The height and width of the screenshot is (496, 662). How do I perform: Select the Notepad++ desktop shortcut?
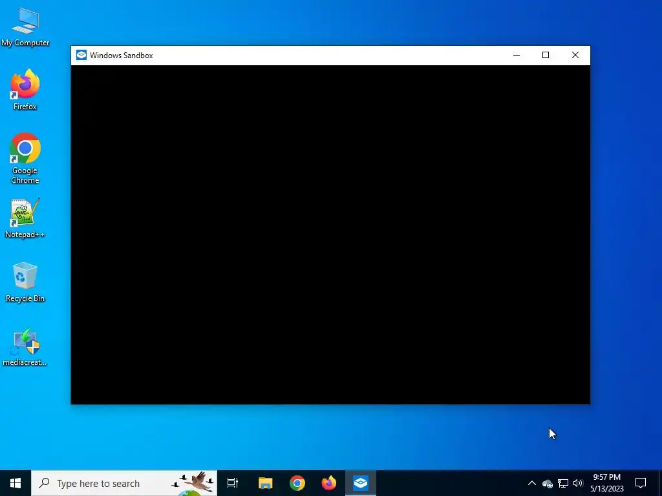(25, 218)
